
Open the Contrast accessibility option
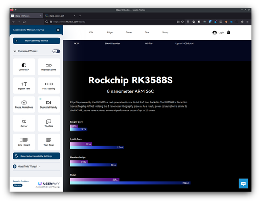click(24, 67)
